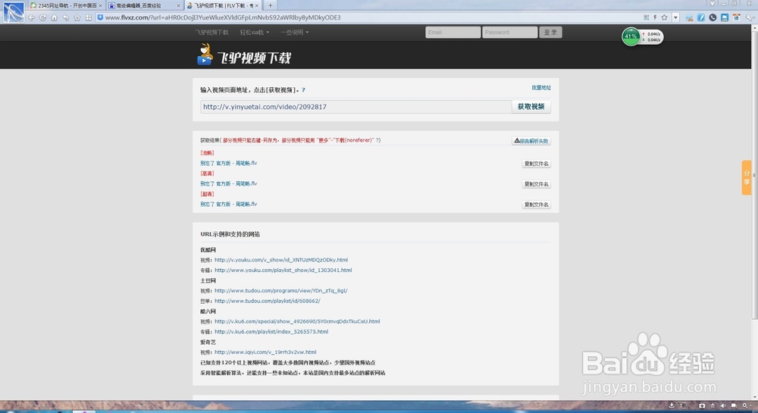Focus the Password input field
This screenshot has width=758, height=413.
click(x=509, y=33)
